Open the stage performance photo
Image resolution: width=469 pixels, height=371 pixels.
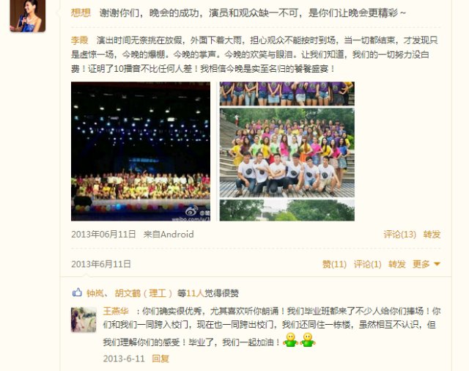[141, 151]
